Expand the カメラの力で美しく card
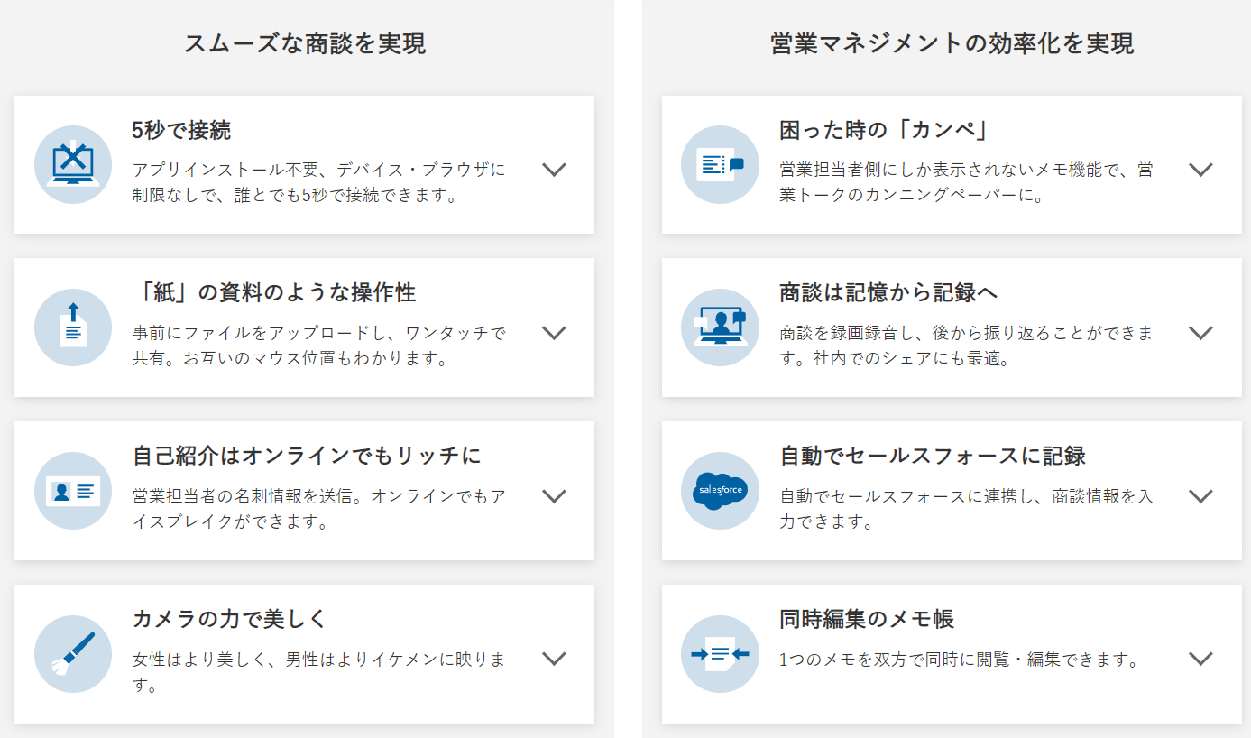 (556, 659)
